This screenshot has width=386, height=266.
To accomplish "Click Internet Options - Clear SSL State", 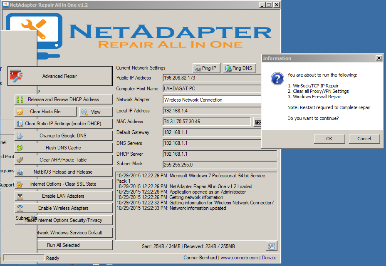I will tap(64, 184).
